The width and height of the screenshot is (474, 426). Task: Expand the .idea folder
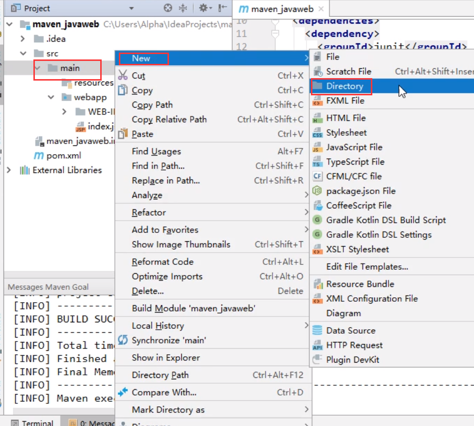coord(23,39)
